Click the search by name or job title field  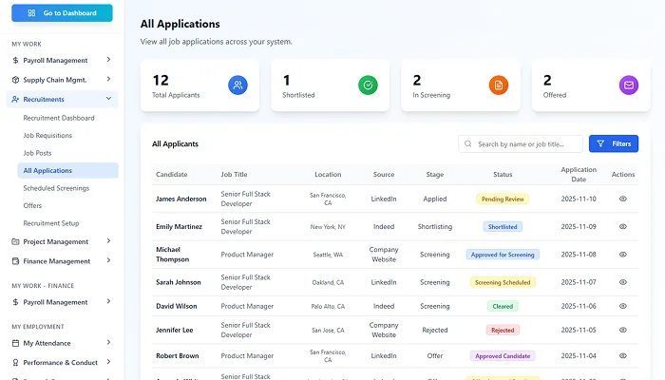527,144
